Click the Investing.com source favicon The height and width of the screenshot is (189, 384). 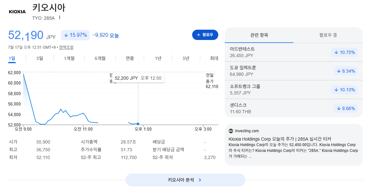click(x=231, y=131)
